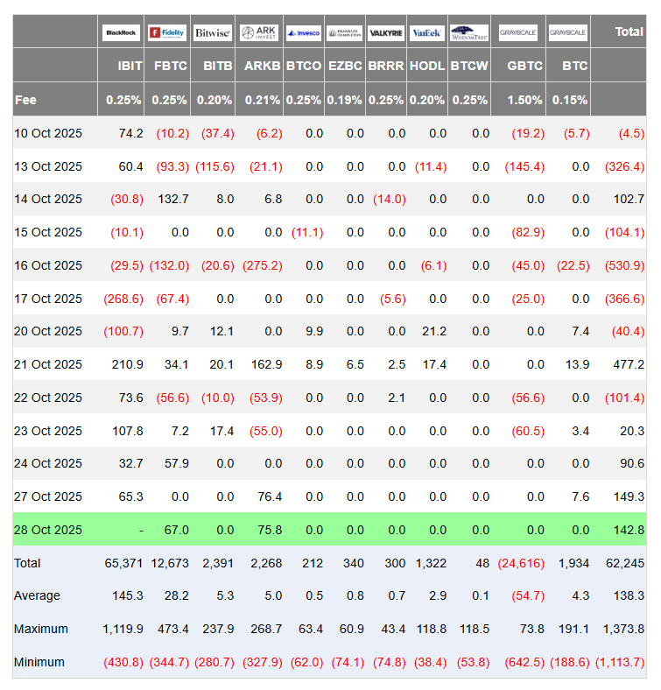Click the Bitwise logo

point(213,32)
